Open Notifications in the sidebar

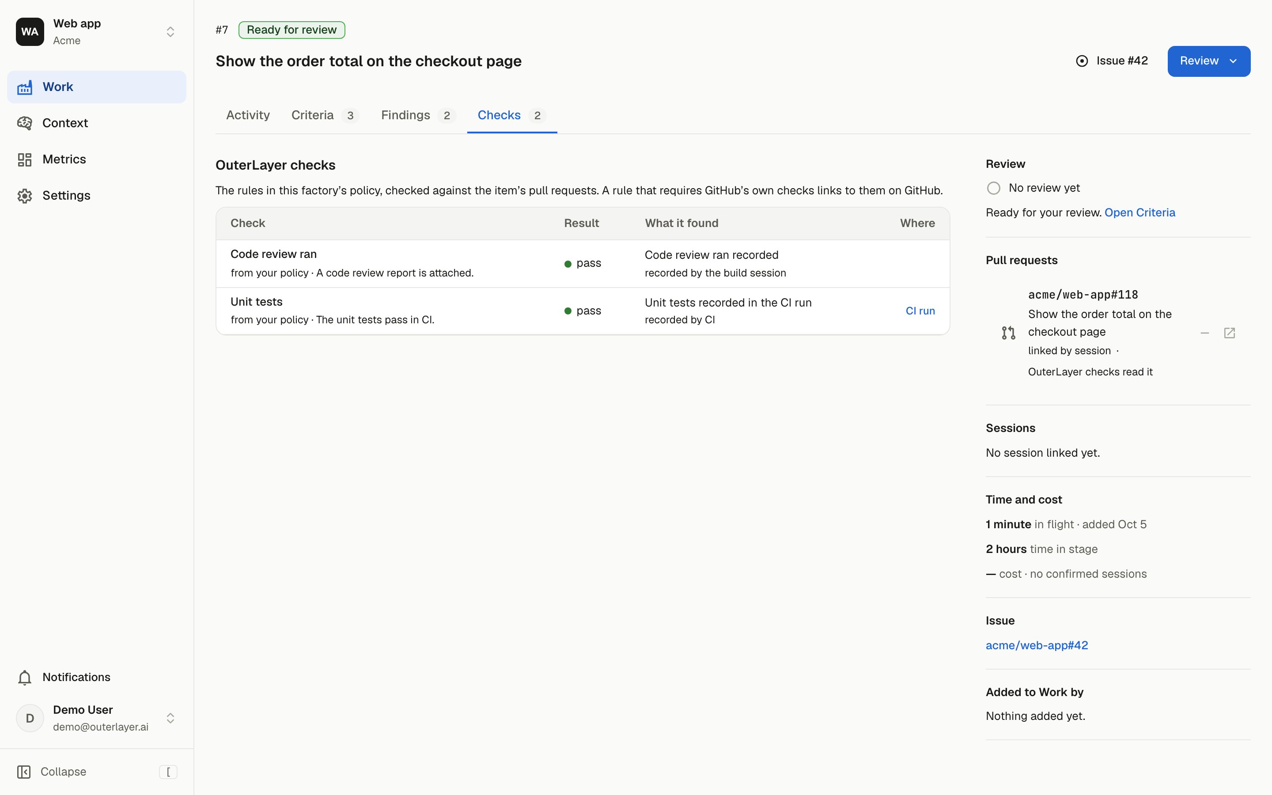pos(97,677)
